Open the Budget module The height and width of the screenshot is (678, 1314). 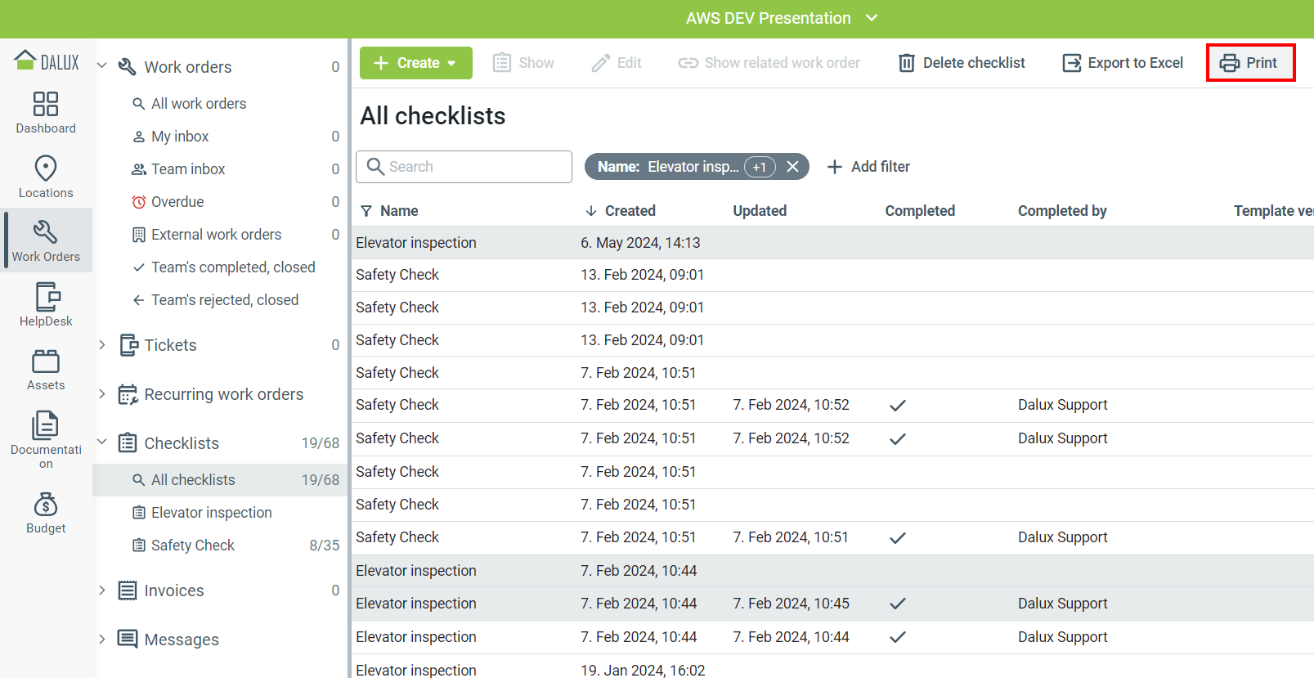click(46, 513)
